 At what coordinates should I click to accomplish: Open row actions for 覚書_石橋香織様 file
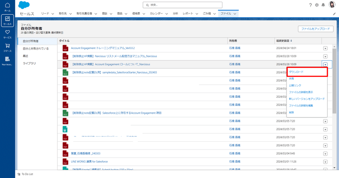pyautogui.click(x=325, y=153)
